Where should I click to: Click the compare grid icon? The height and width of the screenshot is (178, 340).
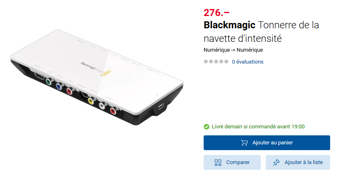pyautogui.click(x=218, y=162)
